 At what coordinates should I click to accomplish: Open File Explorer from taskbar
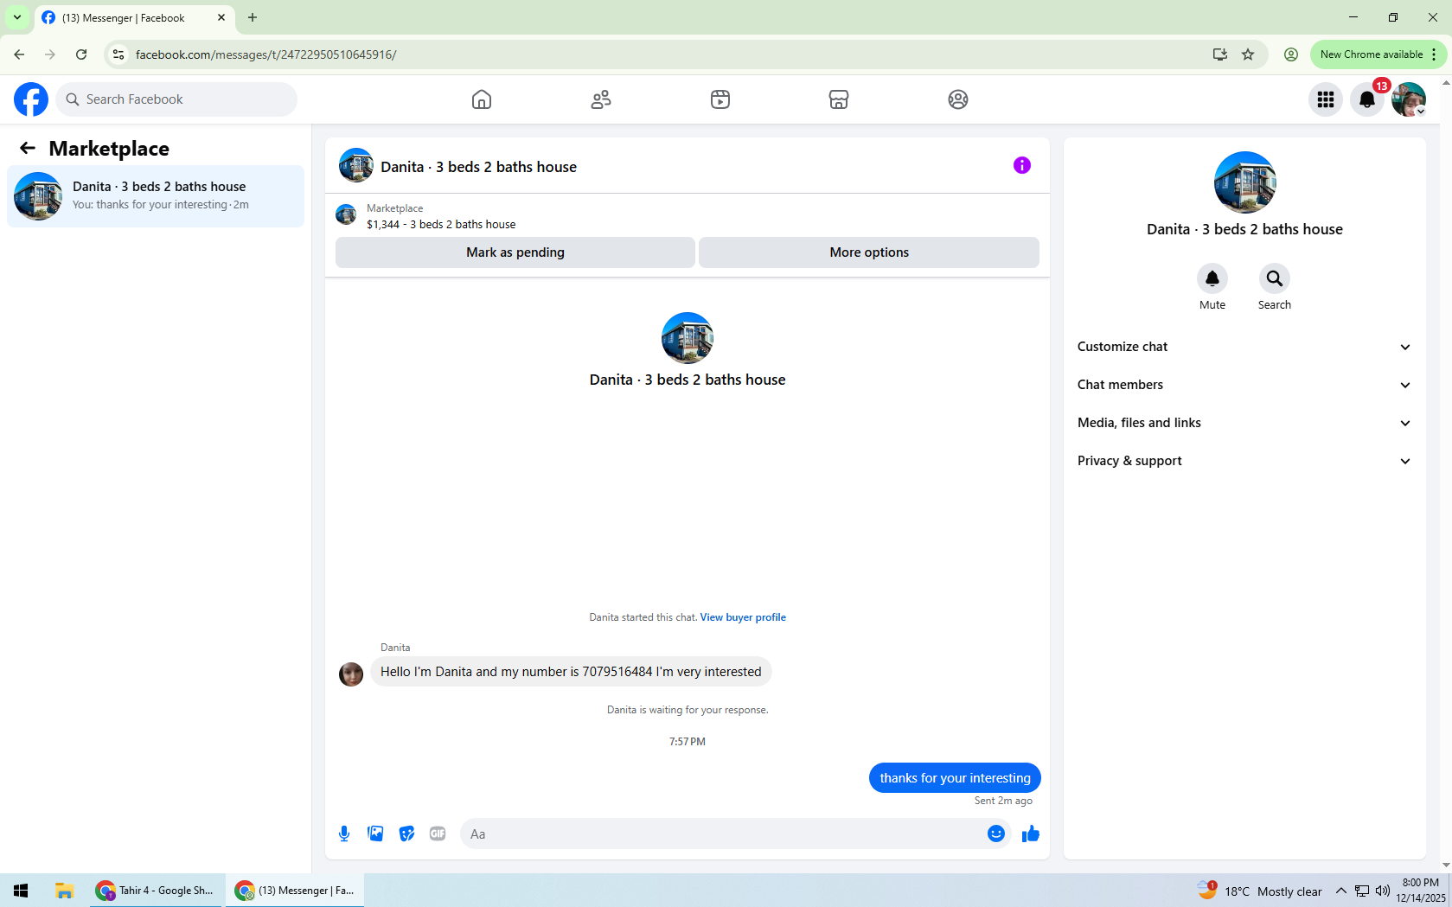64,891
